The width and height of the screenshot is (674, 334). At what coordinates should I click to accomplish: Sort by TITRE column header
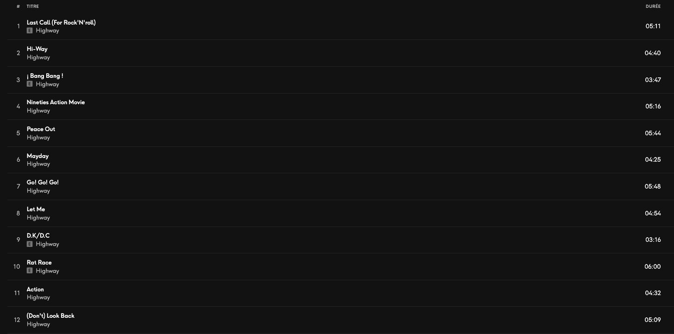[x=33, y=6]
